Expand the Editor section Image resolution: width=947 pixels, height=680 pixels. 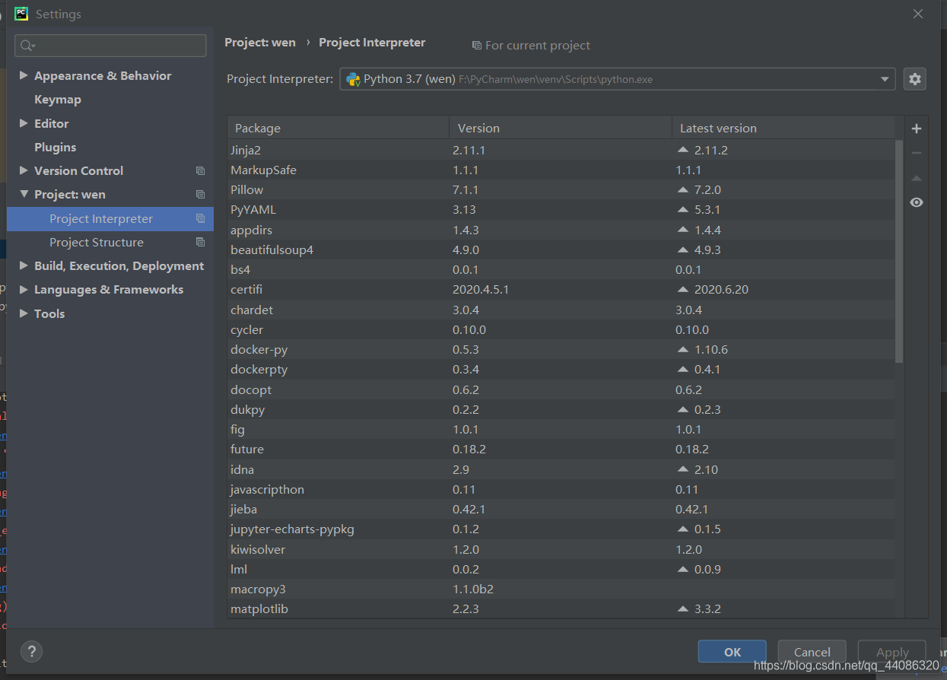coord(24,123)
